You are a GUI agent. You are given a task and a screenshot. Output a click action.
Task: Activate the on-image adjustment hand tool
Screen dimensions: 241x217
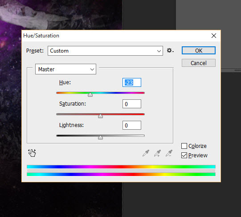click(32, 153)
